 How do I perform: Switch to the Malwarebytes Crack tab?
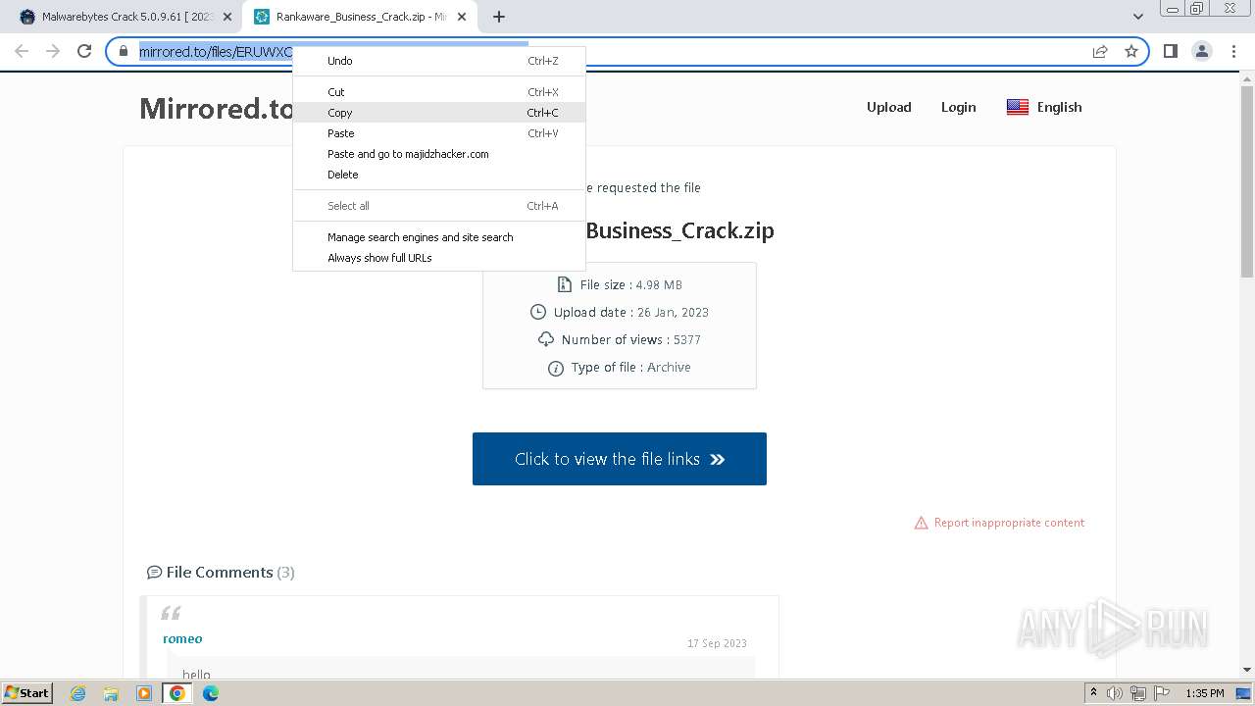[x=124, y=17]
